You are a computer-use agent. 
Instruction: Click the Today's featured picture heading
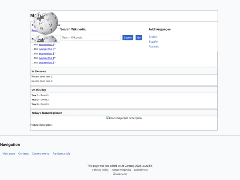coord(47,113)
